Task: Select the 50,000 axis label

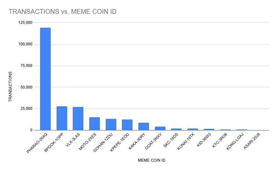Action: 26,87
